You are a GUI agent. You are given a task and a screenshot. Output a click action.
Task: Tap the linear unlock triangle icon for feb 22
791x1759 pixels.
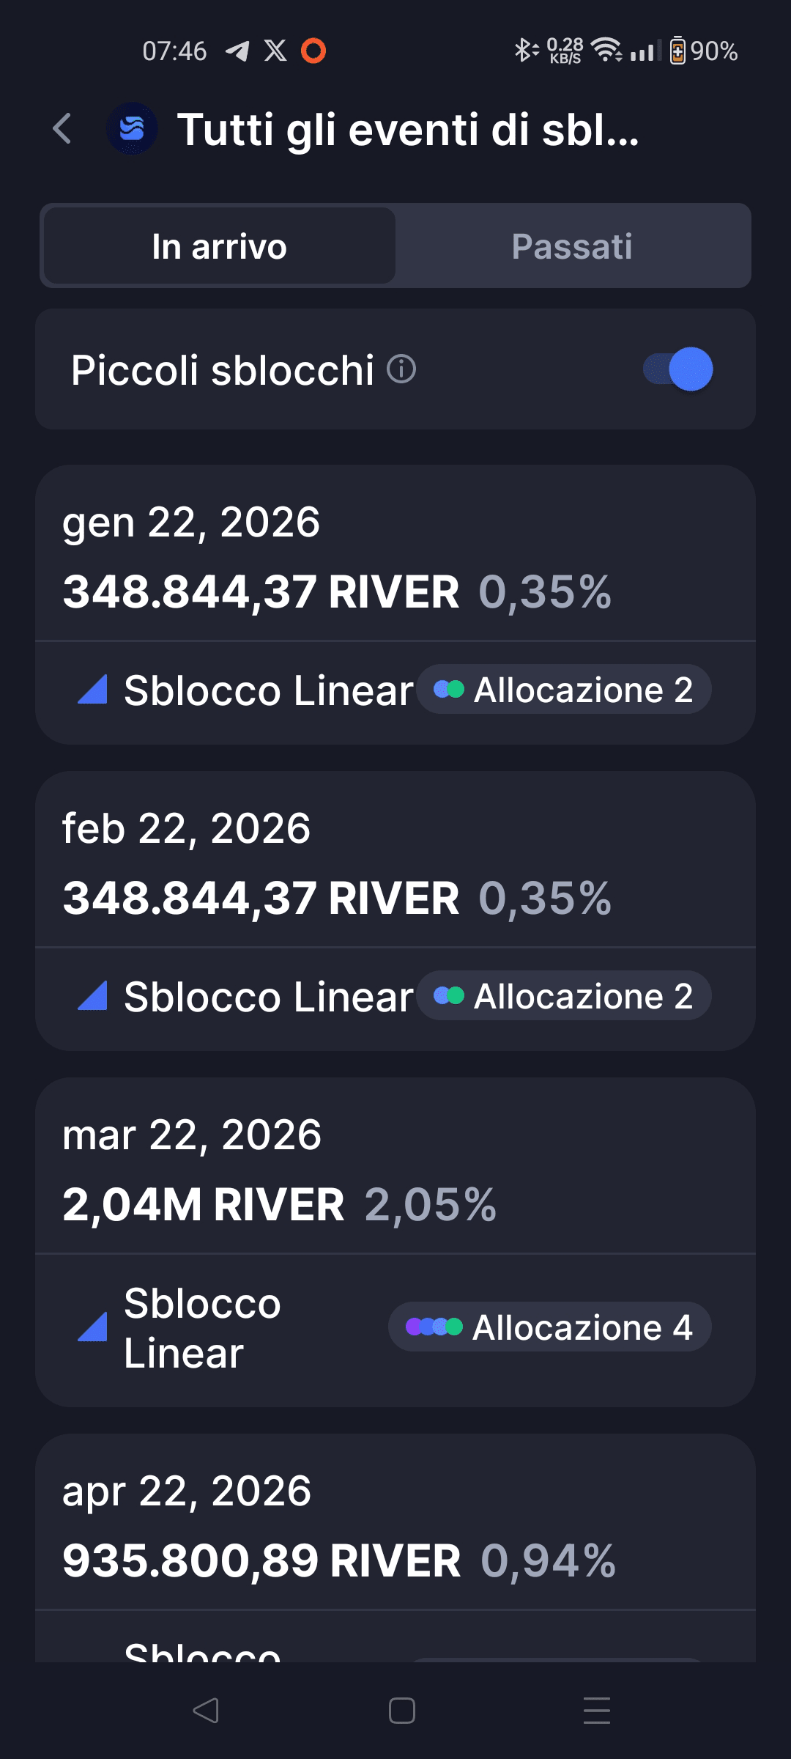(93, 996)
